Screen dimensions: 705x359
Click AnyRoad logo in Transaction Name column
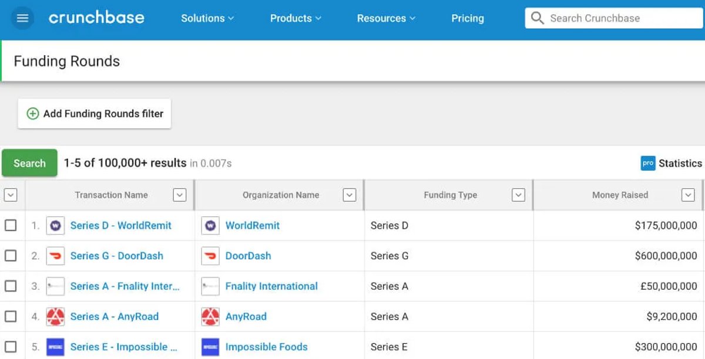[55, 317]
